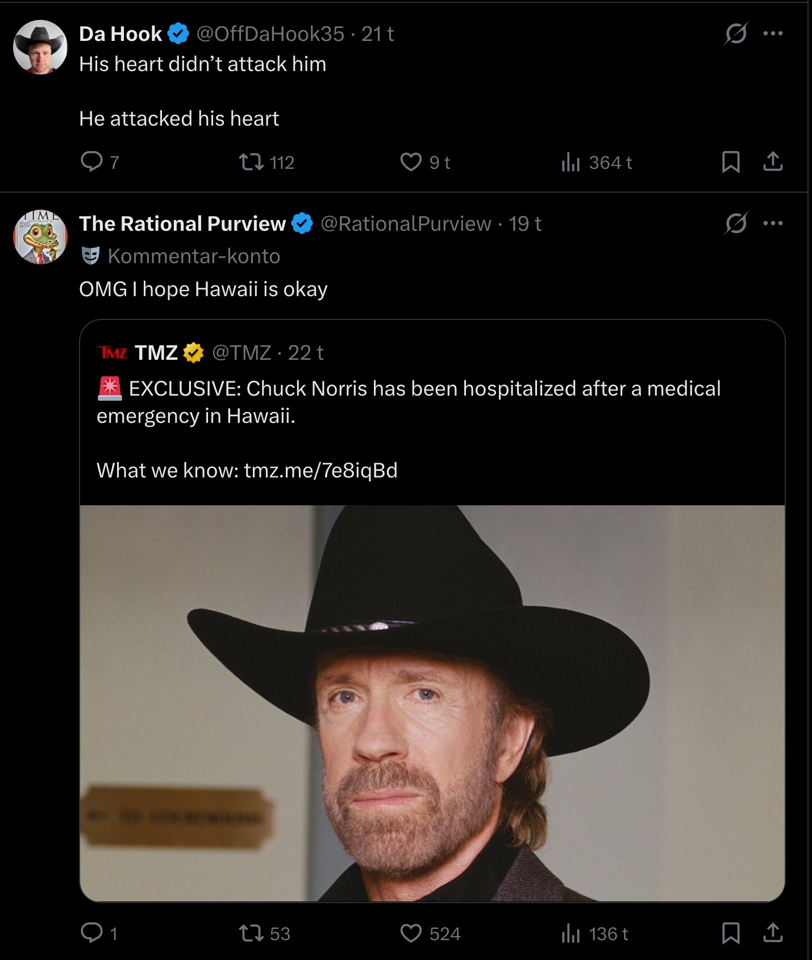
Task: View analytics for Da Hook's tweet
Action: [570, 163]
